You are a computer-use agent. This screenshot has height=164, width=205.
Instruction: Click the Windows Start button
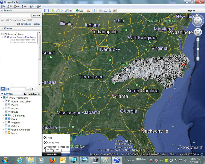pos(5,160)
